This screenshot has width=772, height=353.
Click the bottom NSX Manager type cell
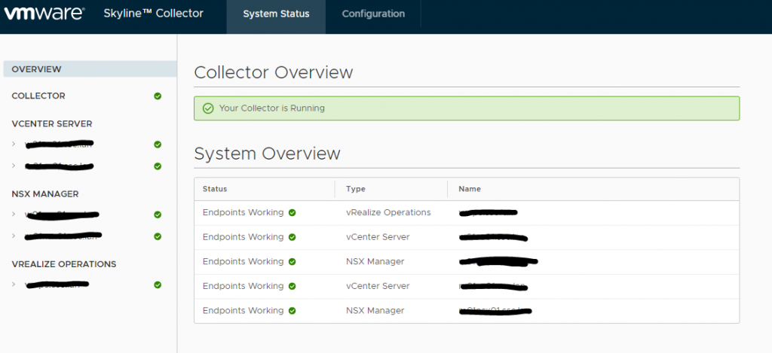(x=375, y=311)
